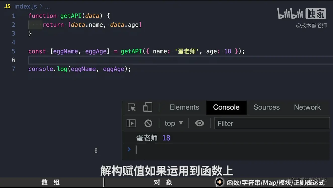The image size is (333, 188).
Task: Switch to the Elements tab
Action: click(184, 107)
